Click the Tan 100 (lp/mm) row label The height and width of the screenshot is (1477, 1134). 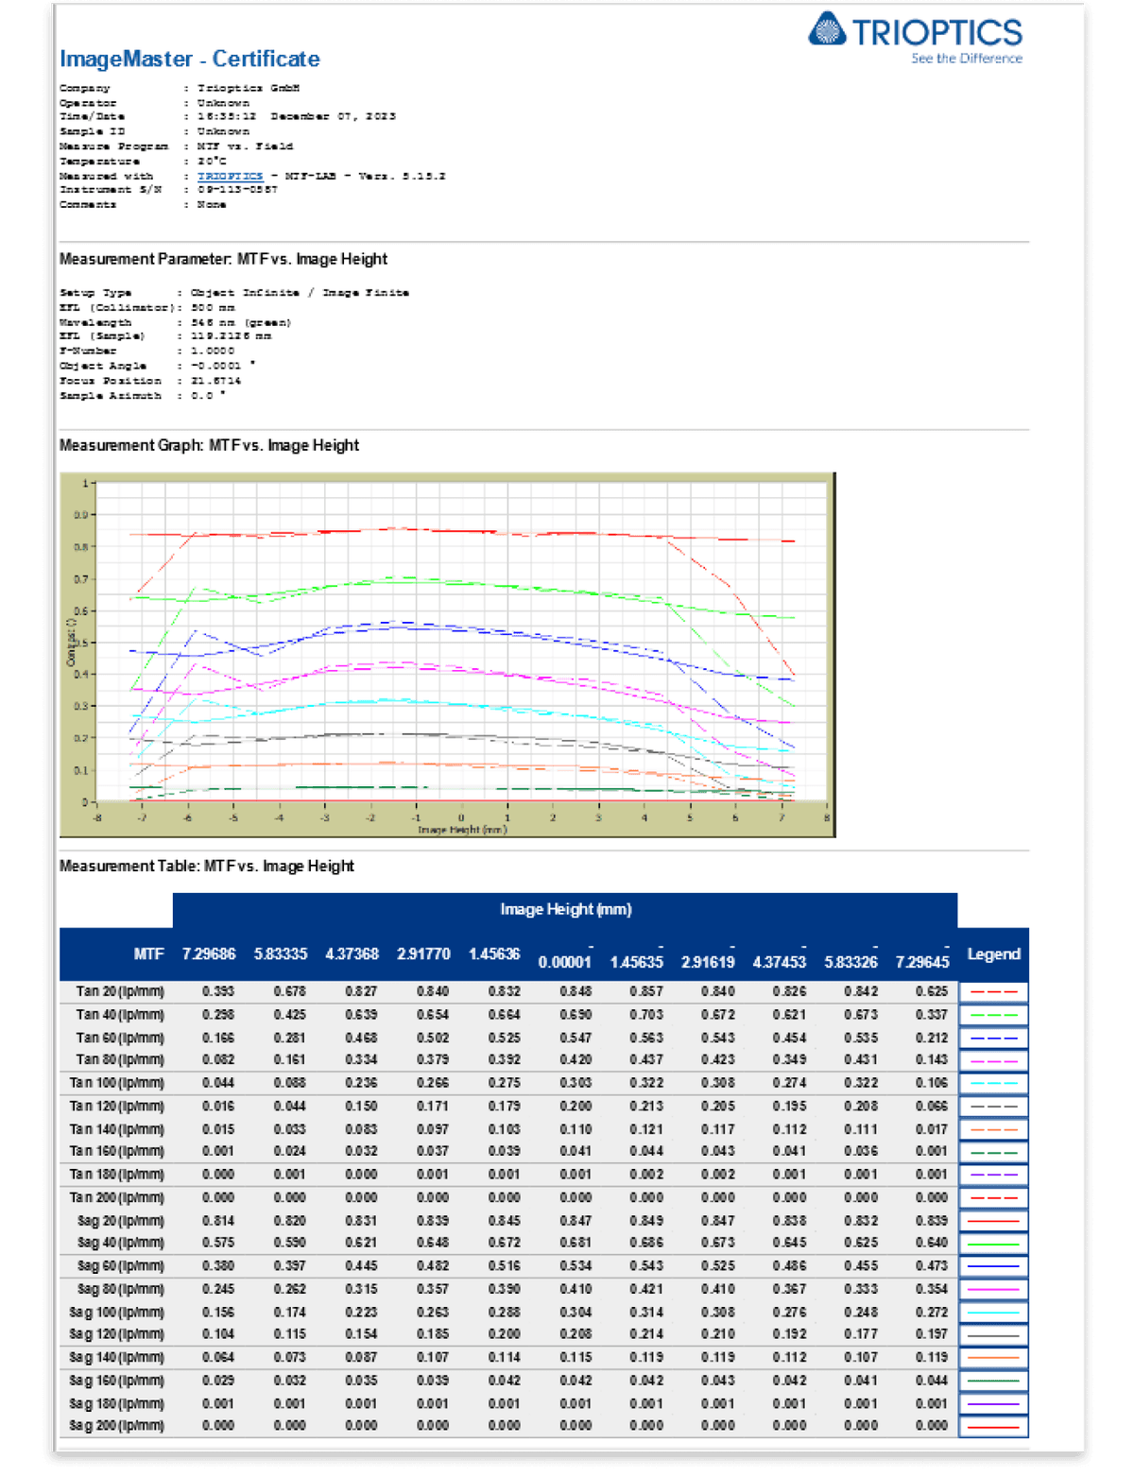point(116,1083)
